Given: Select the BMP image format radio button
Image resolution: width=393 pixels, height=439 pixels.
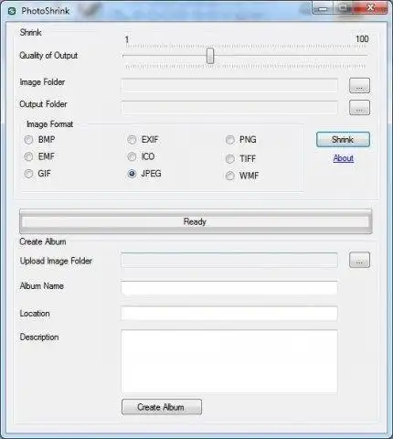Looking at the screenshot, I should pyautogui.click(x=28, y=140).
